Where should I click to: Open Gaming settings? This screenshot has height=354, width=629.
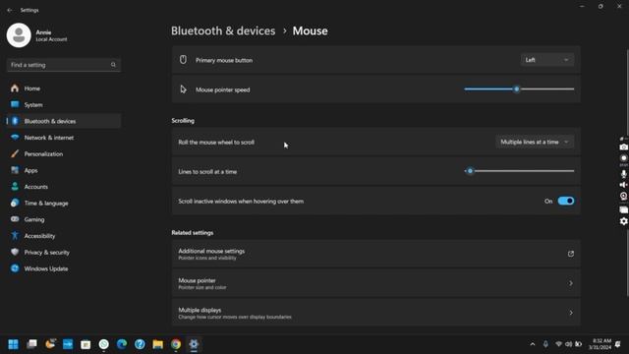pos(63,219)
